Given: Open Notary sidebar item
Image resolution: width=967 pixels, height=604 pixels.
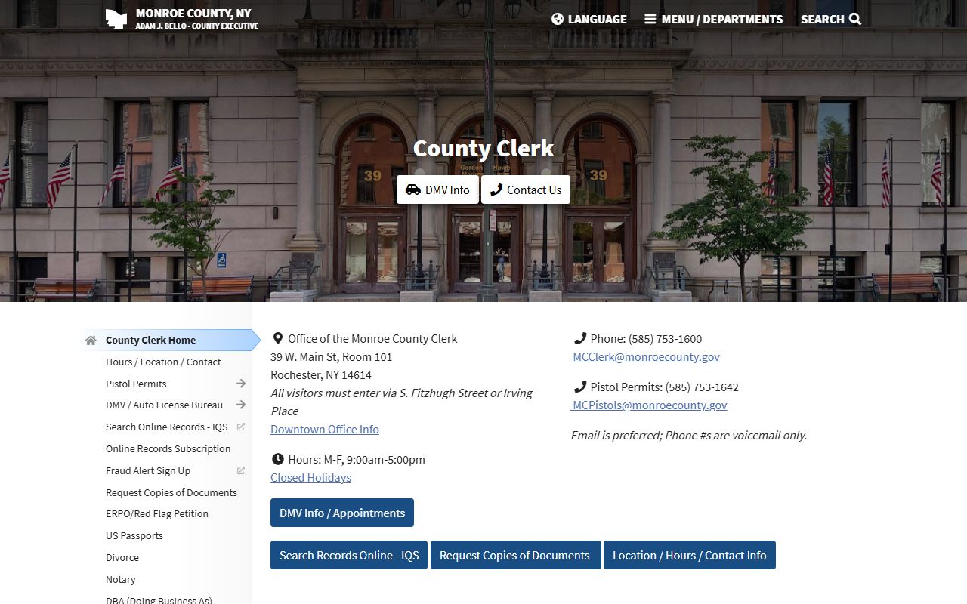Looking at the screenshot, I should [x=121, y=579].
